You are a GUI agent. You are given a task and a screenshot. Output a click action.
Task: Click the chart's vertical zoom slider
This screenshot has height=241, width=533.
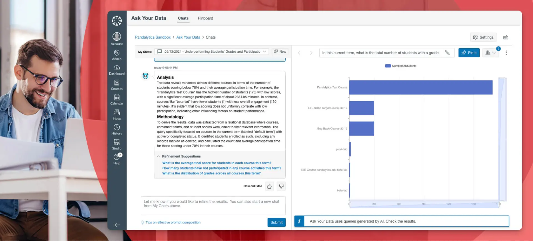coord(502,139)
